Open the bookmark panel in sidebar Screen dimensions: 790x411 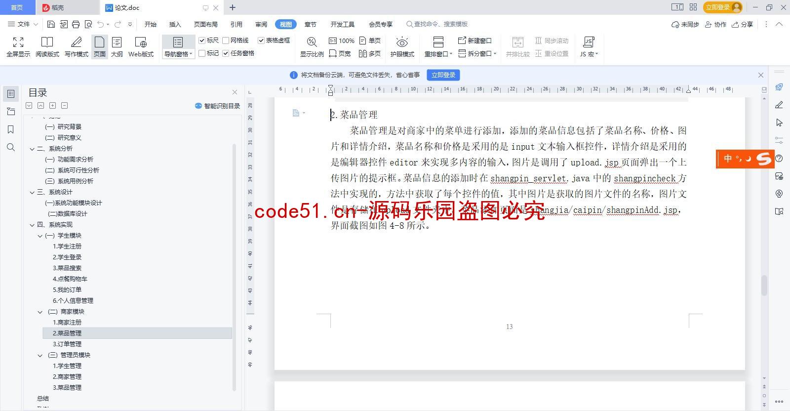(x=11, y=129)
